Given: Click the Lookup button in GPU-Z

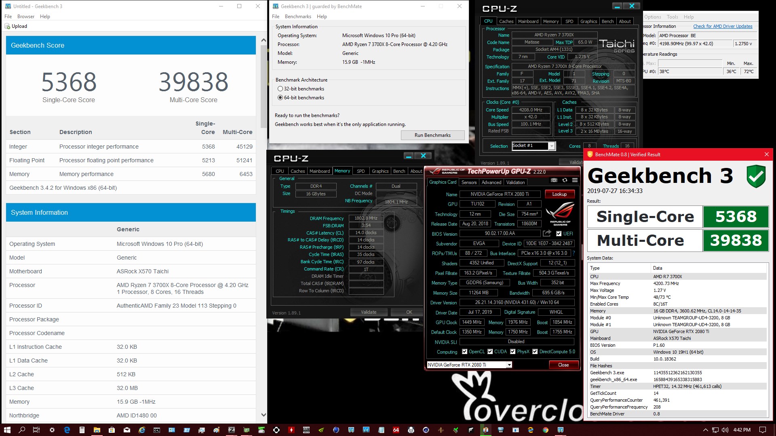Looking at the screenshot, I should click(559, 194).
